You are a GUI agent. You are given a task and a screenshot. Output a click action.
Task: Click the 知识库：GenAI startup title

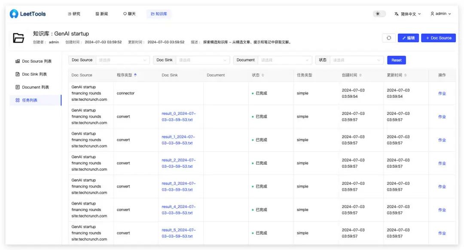pyautogui.click(x=61, y=34)
